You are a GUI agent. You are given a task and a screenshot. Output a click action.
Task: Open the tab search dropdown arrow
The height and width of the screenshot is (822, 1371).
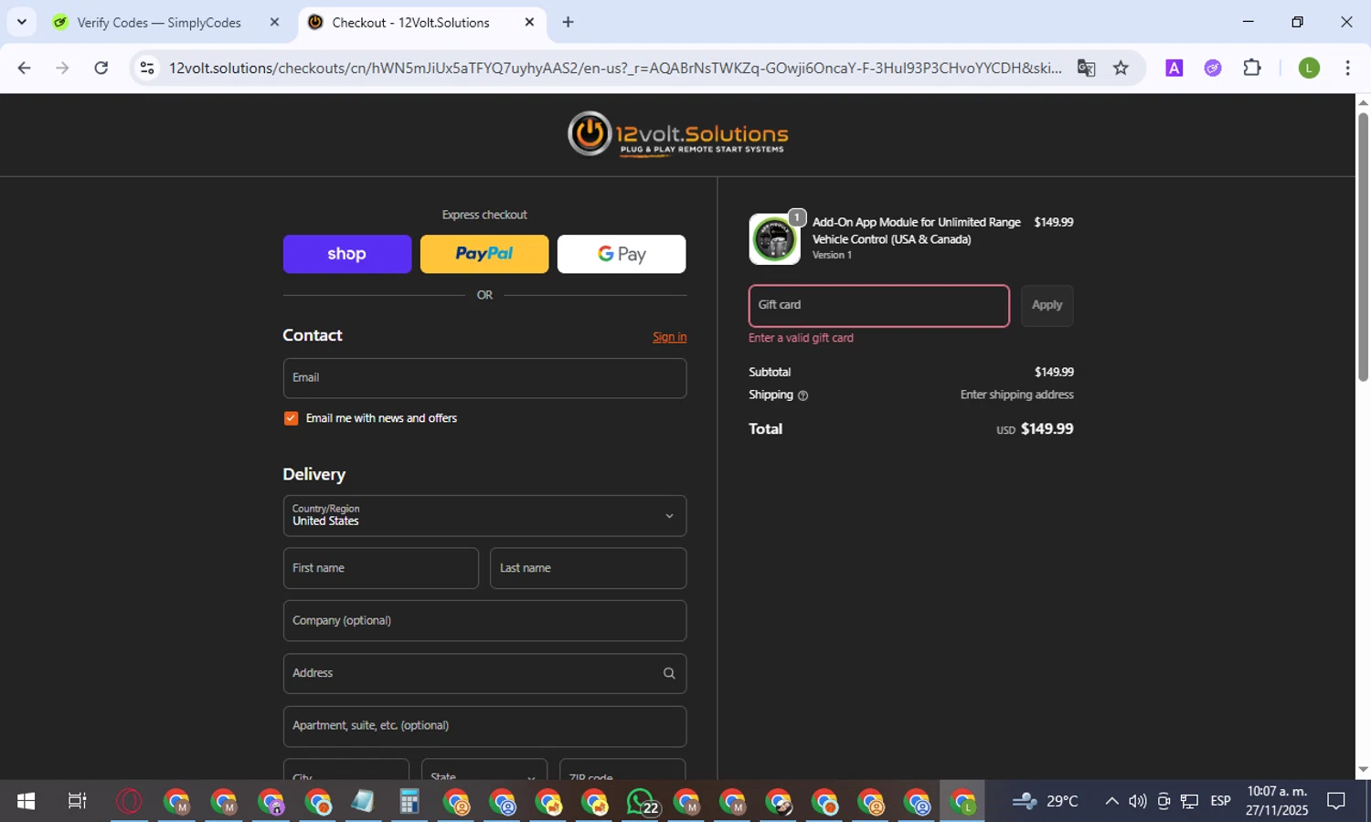[22, 22]
